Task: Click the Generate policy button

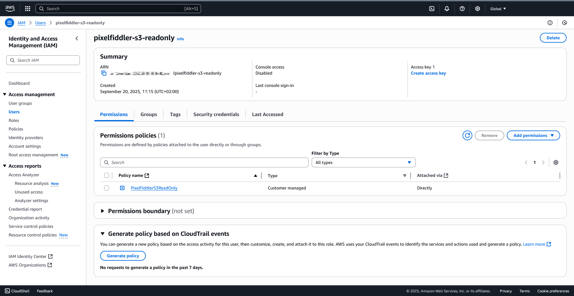Action: click(x=123, y=256)
